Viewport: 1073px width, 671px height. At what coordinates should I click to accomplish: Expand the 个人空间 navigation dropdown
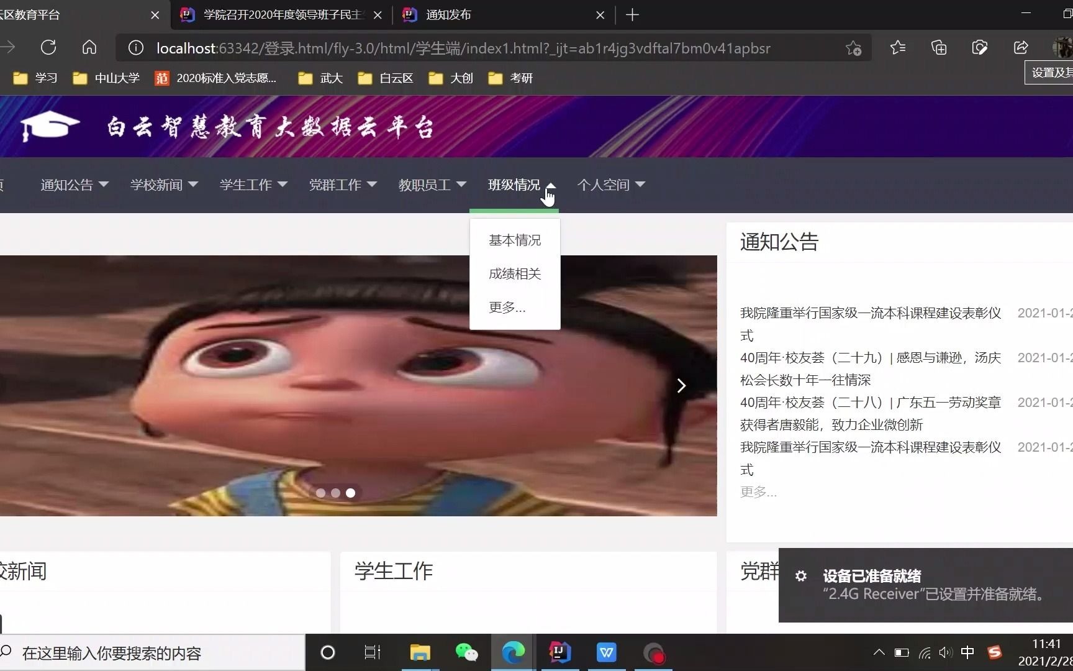pos(611,185)
